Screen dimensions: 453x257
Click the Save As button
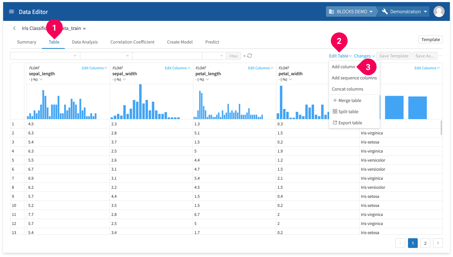click(x=425, y=56)
